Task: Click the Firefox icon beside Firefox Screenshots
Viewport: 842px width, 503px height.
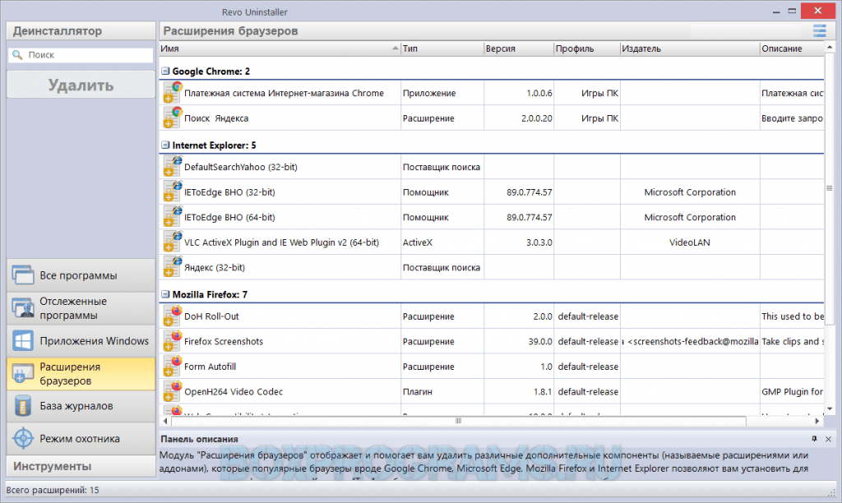Action: point(172,341)
